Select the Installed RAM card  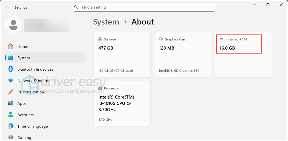[x=243, y=55]
